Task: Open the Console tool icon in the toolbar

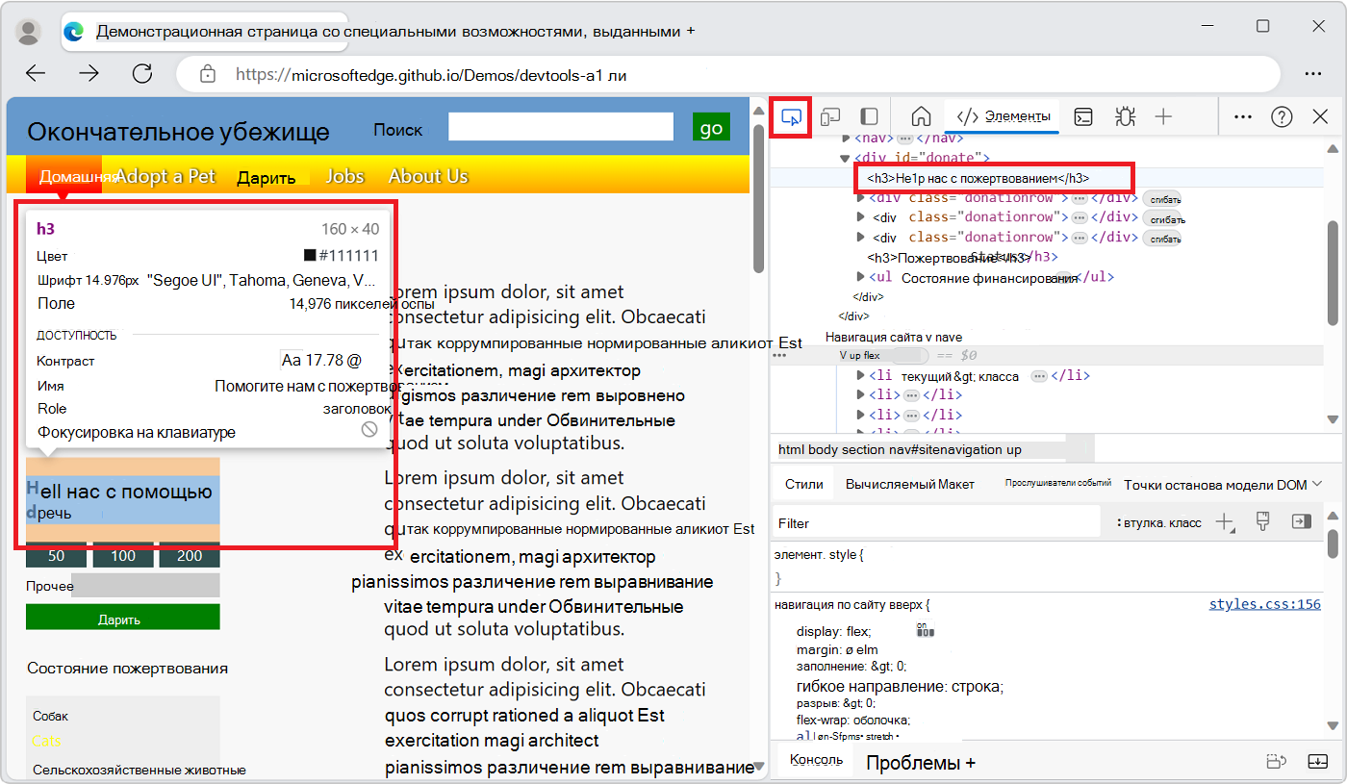Action: 1083,116
